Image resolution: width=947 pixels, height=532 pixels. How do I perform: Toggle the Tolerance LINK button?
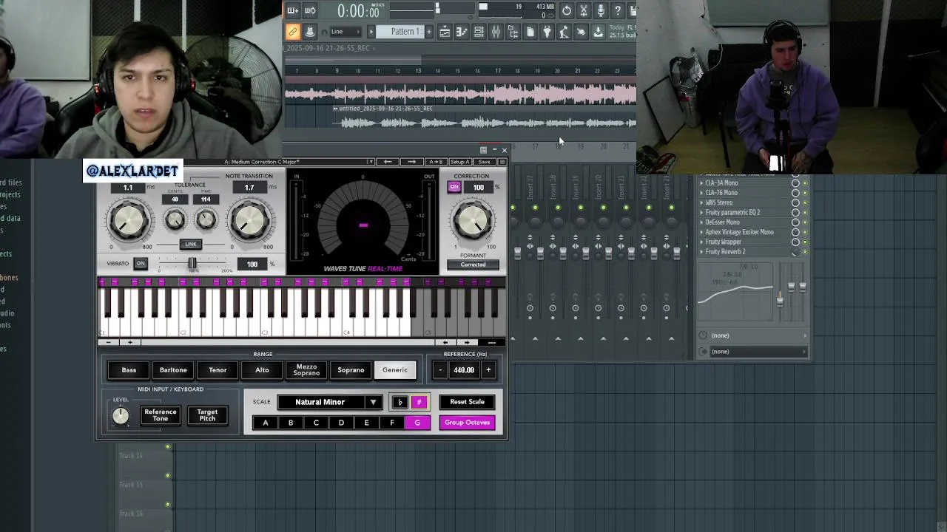point(191,244)
